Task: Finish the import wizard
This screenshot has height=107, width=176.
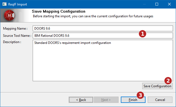Action: pos(133,100)
